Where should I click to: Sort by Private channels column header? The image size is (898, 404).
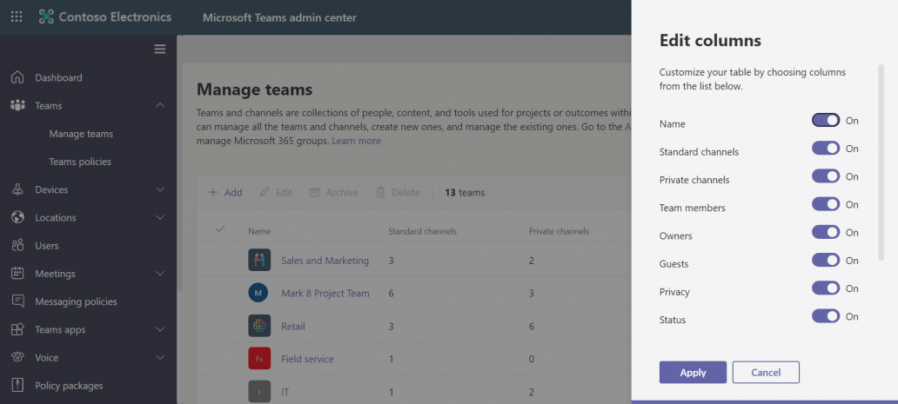tap(559, 231)
